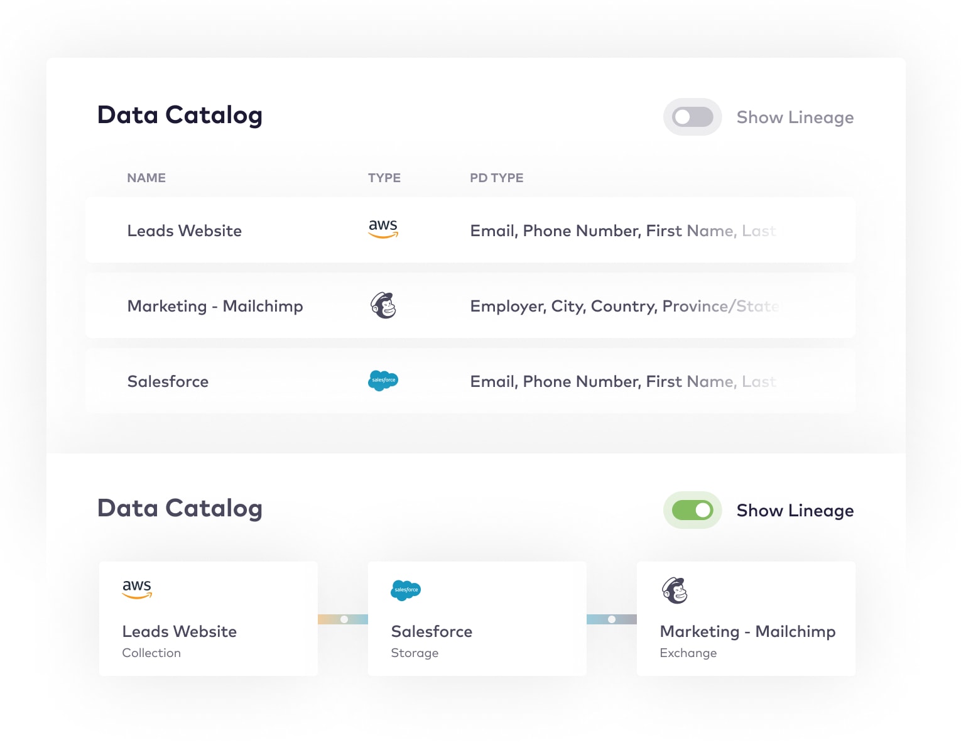Sort by the TYPE column header
This screenshot has height=750, width=961.
click(384, 178)
